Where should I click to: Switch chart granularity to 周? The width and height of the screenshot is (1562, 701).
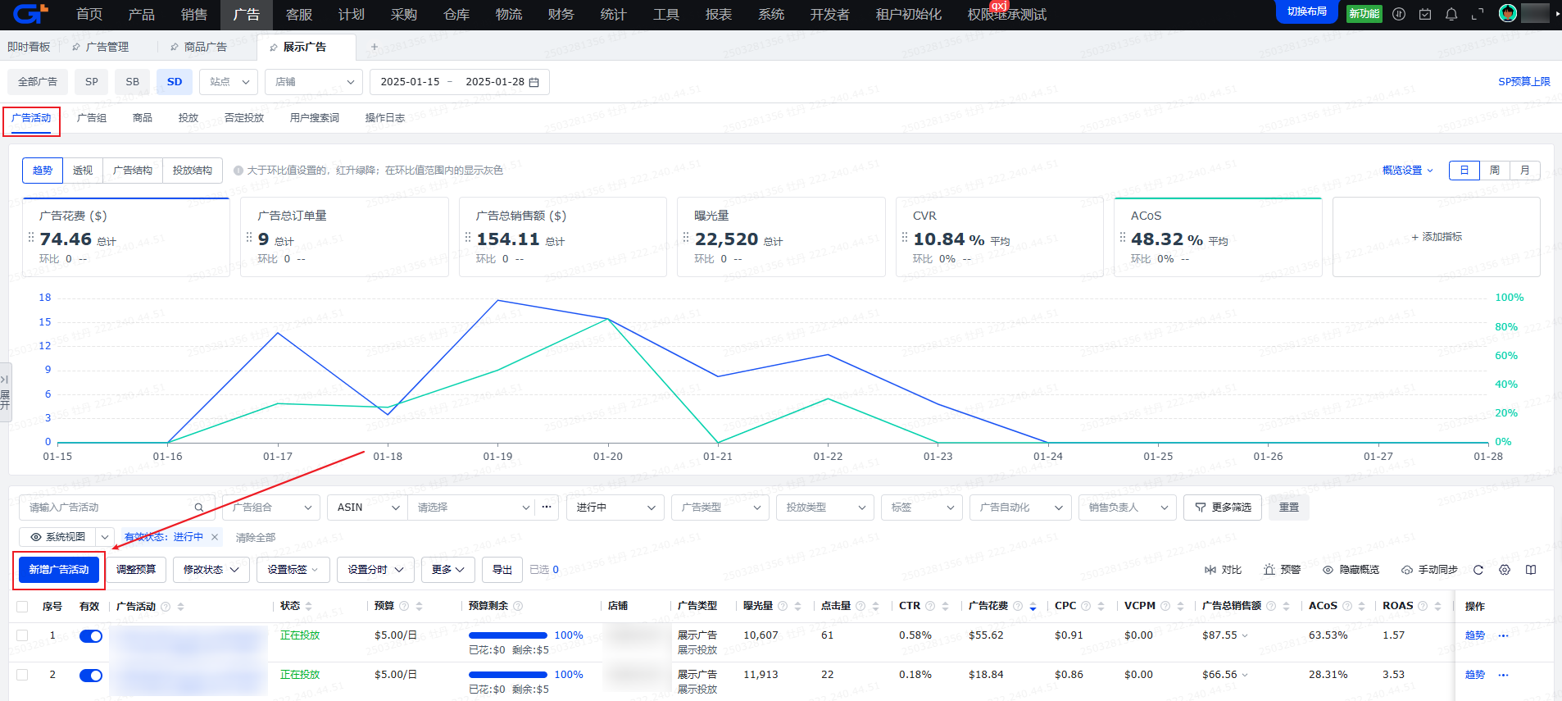[1495, 171]
